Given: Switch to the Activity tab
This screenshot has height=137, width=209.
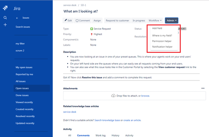Looking at the screenshot, I should 129,136.
